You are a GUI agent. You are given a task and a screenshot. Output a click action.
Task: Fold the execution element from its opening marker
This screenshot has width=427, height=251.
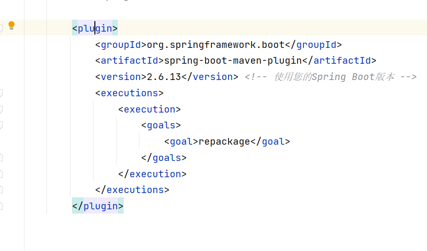click(x=1, y=109)
